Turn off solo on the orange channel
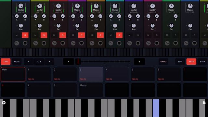The image size is (208, 117). click(x=100, y=35)
